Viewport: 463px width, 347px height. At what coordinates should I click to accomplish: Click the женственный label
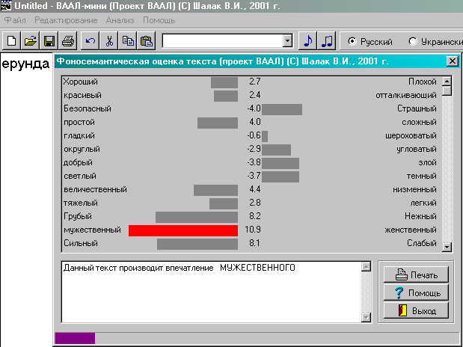[411, 230]
